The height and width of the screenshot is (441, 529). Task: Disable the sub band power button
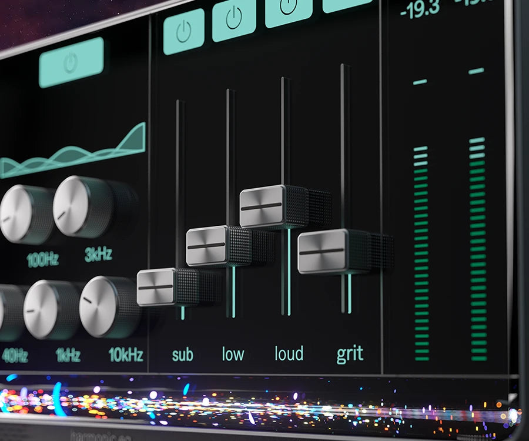coord(183,32)
